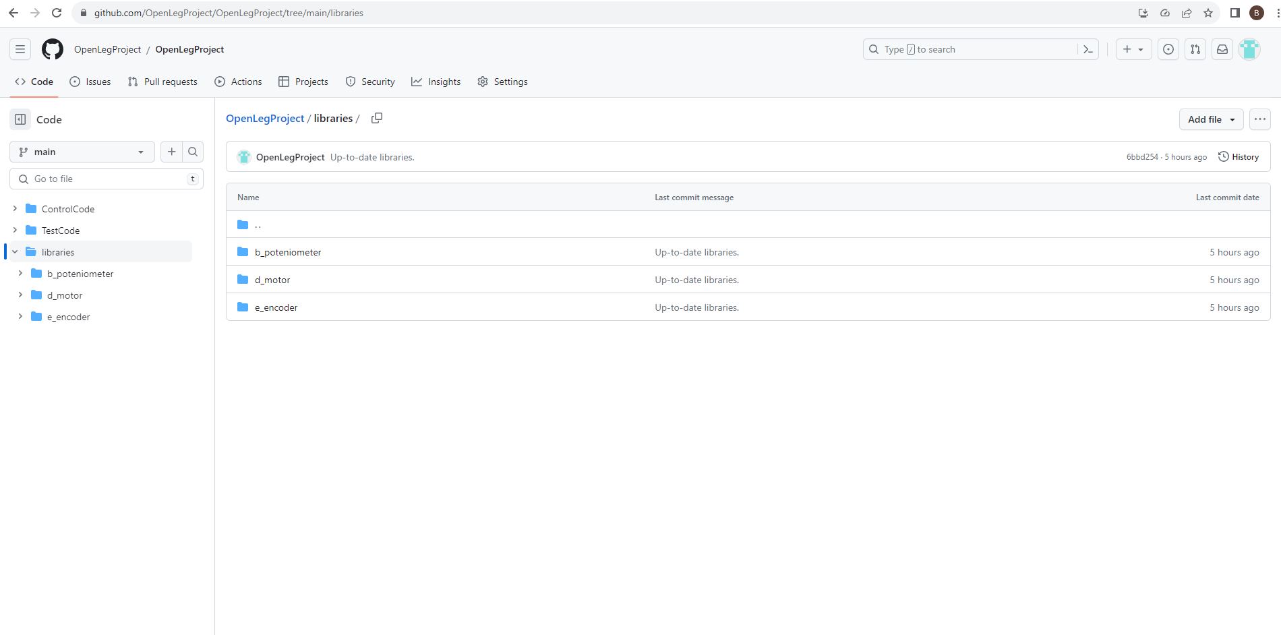Expand the create new plus dropdown
Viewport: 1281px width, 635px height.
tap(1133, 49)
